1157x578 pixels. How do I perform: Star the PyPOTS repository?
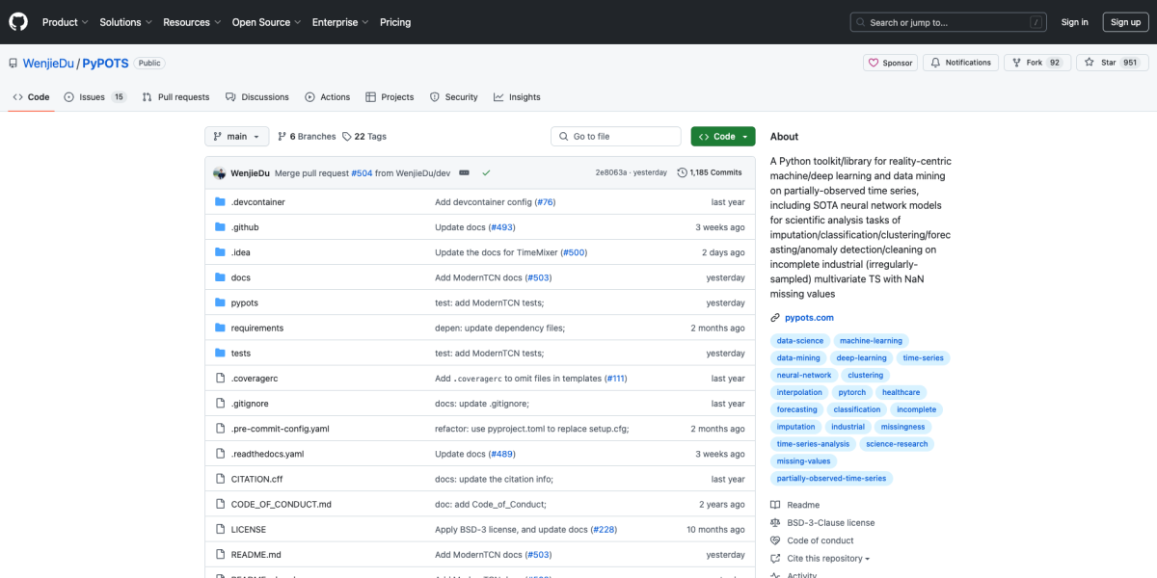click(1111, 62)
